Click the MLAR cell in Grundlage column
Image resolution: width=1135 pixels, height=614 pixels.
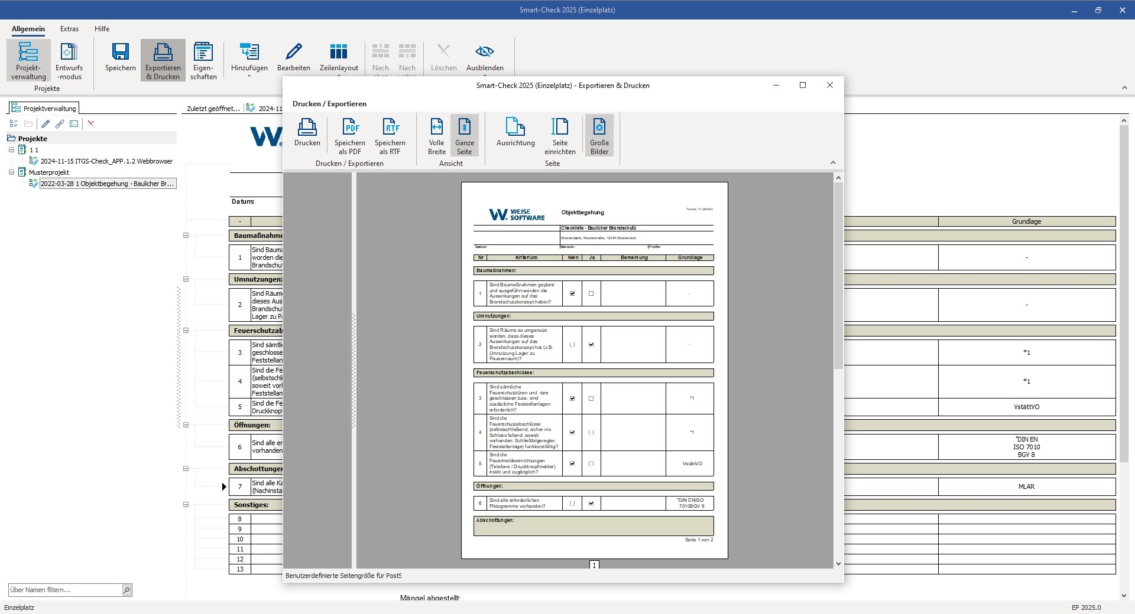1027,486
